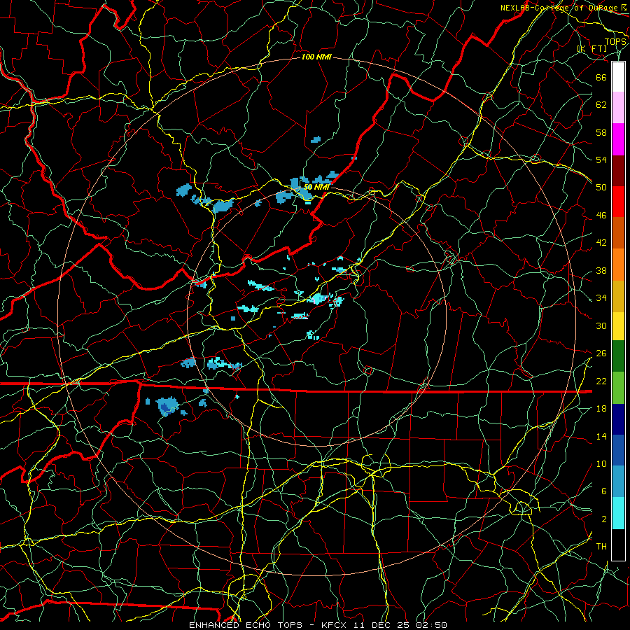Click the white swatch in the tops legend
The height and width of the screenshot is (630, 630).
(x=618, y=77)
